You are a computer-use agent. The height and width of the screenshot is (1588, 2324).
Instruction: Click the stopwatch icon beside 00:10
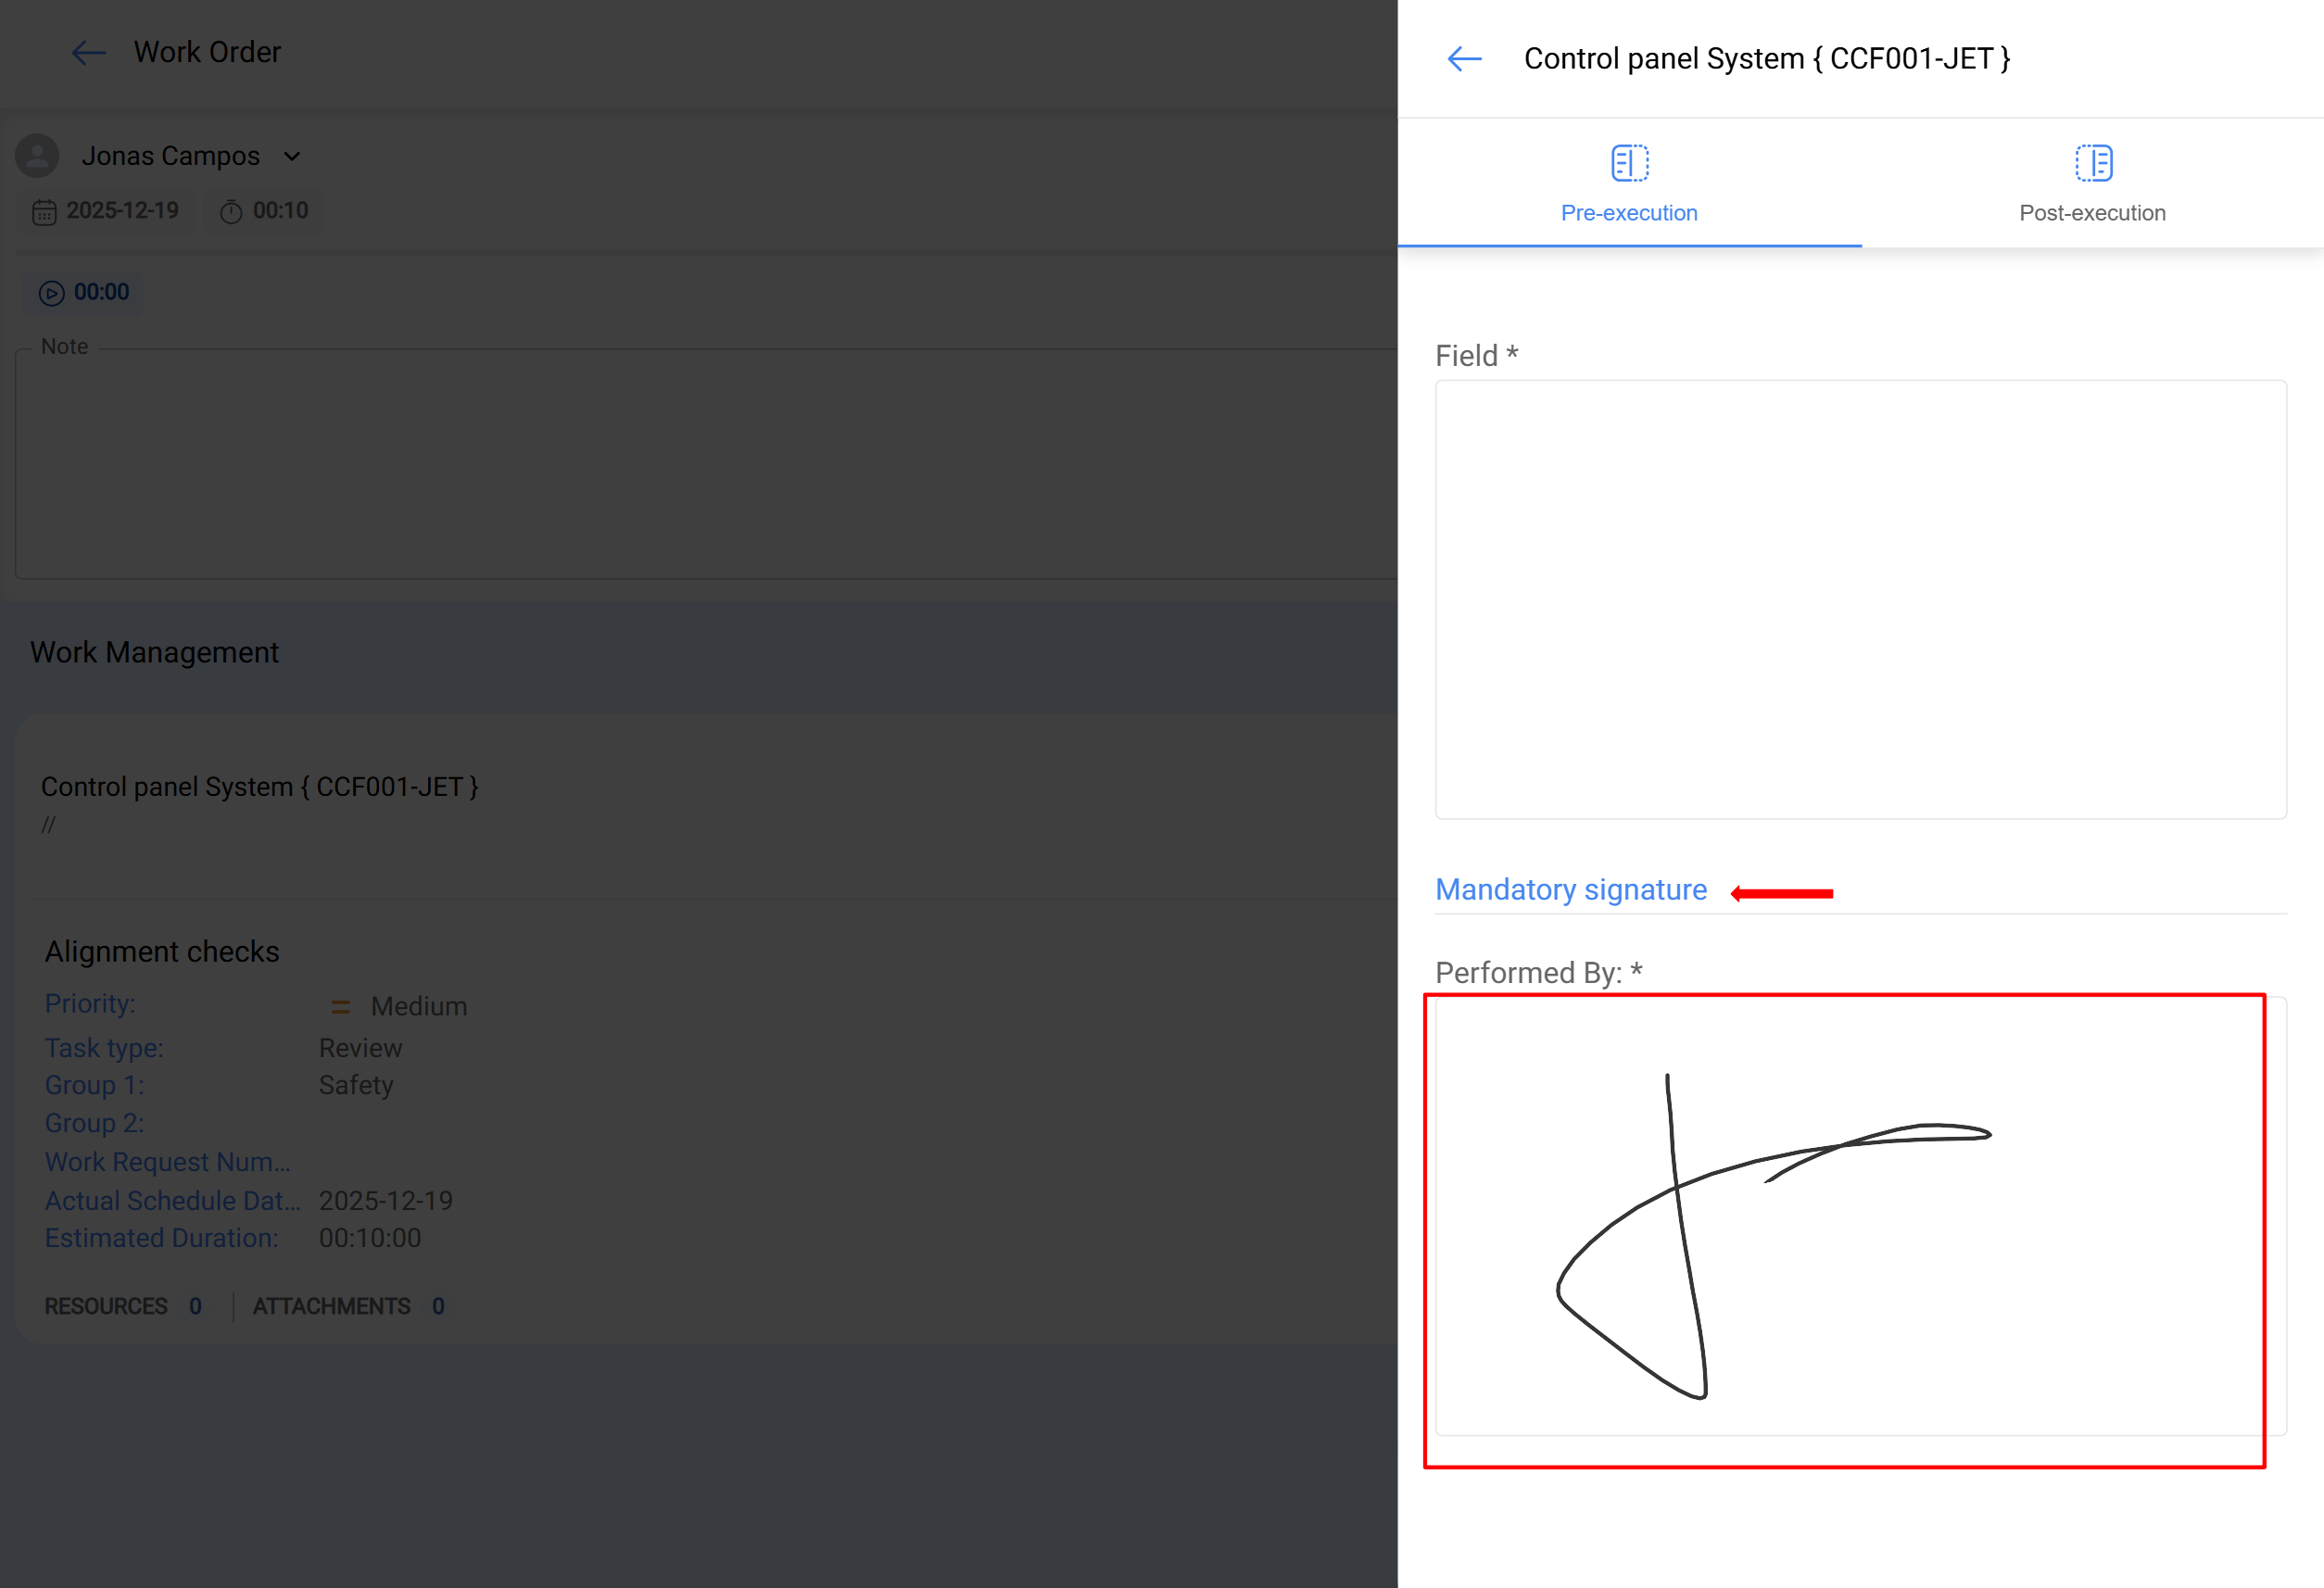coord(231,212)
